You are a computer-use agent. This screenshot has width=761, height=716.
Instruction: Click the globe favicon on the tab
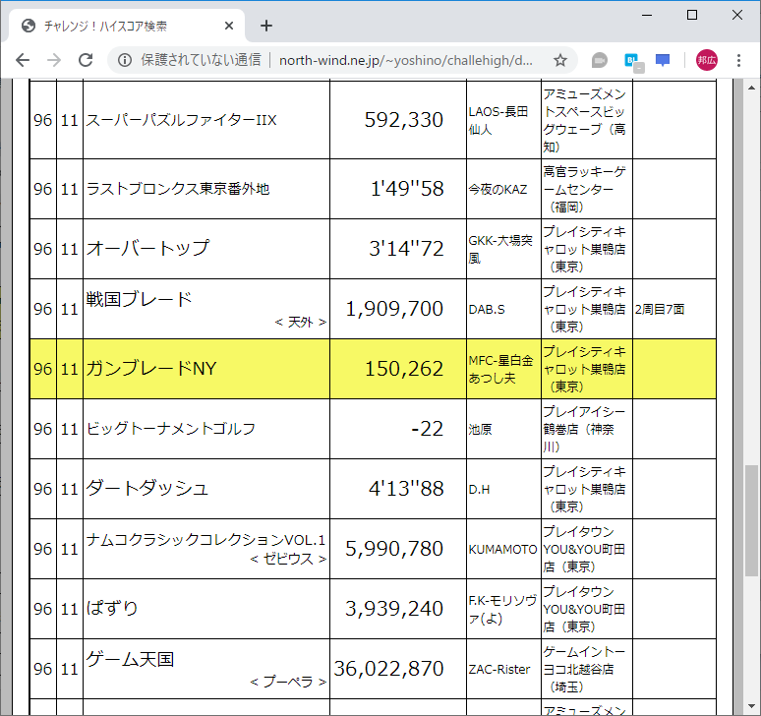(x=29, y=26)
